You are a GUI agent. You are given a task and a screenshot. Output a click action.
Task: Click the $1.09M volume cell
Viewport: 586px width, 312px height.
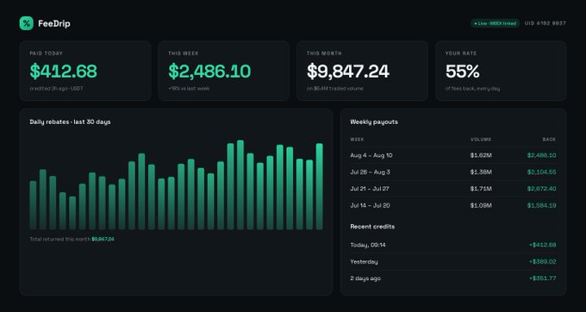(x=481, y=205)
